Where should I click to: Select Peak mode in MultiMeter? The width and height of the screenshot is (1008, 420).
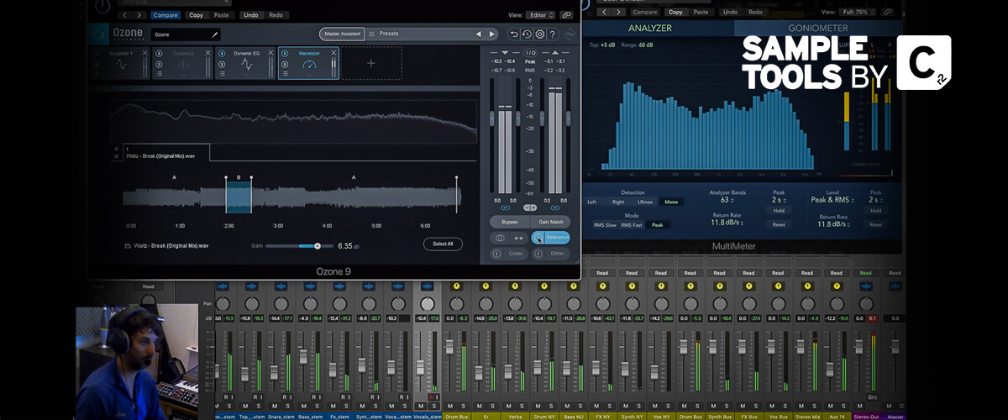point(657,224)
